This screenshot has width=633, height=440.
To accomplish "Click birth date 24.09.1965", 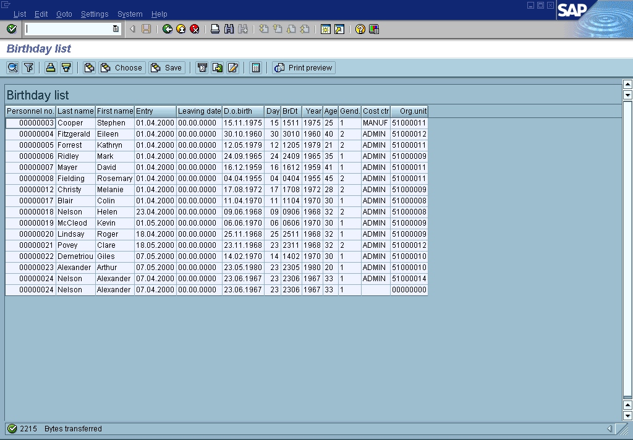I will point(243,156).
